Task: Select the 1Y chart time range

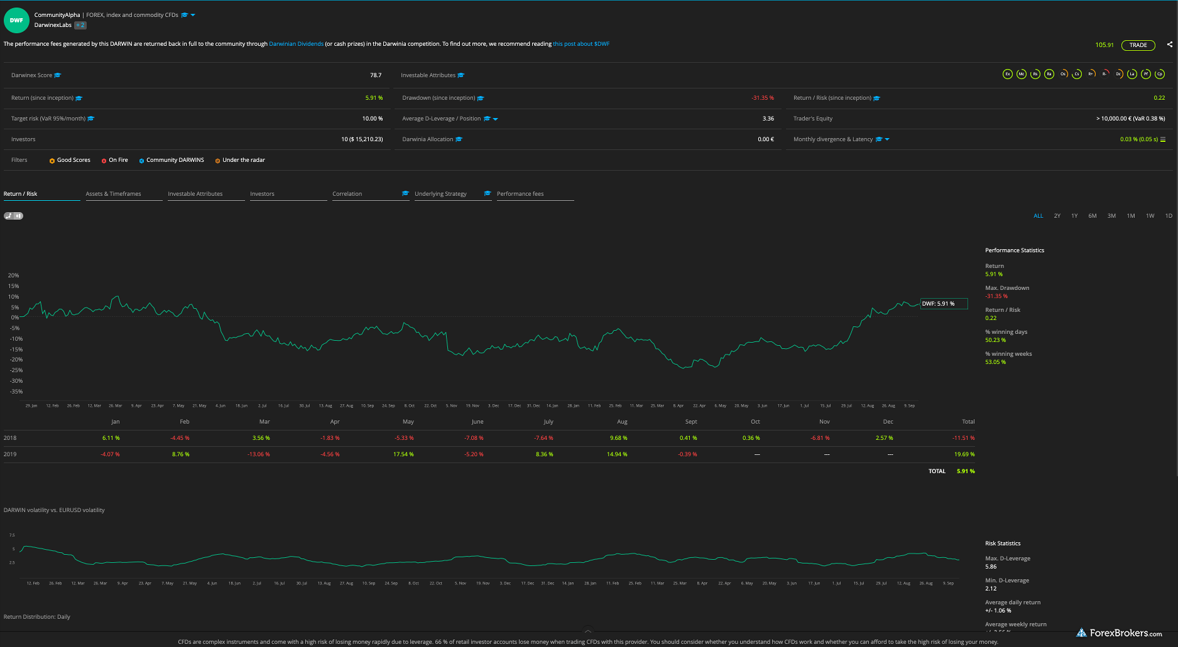Action: coord(1075,216)
